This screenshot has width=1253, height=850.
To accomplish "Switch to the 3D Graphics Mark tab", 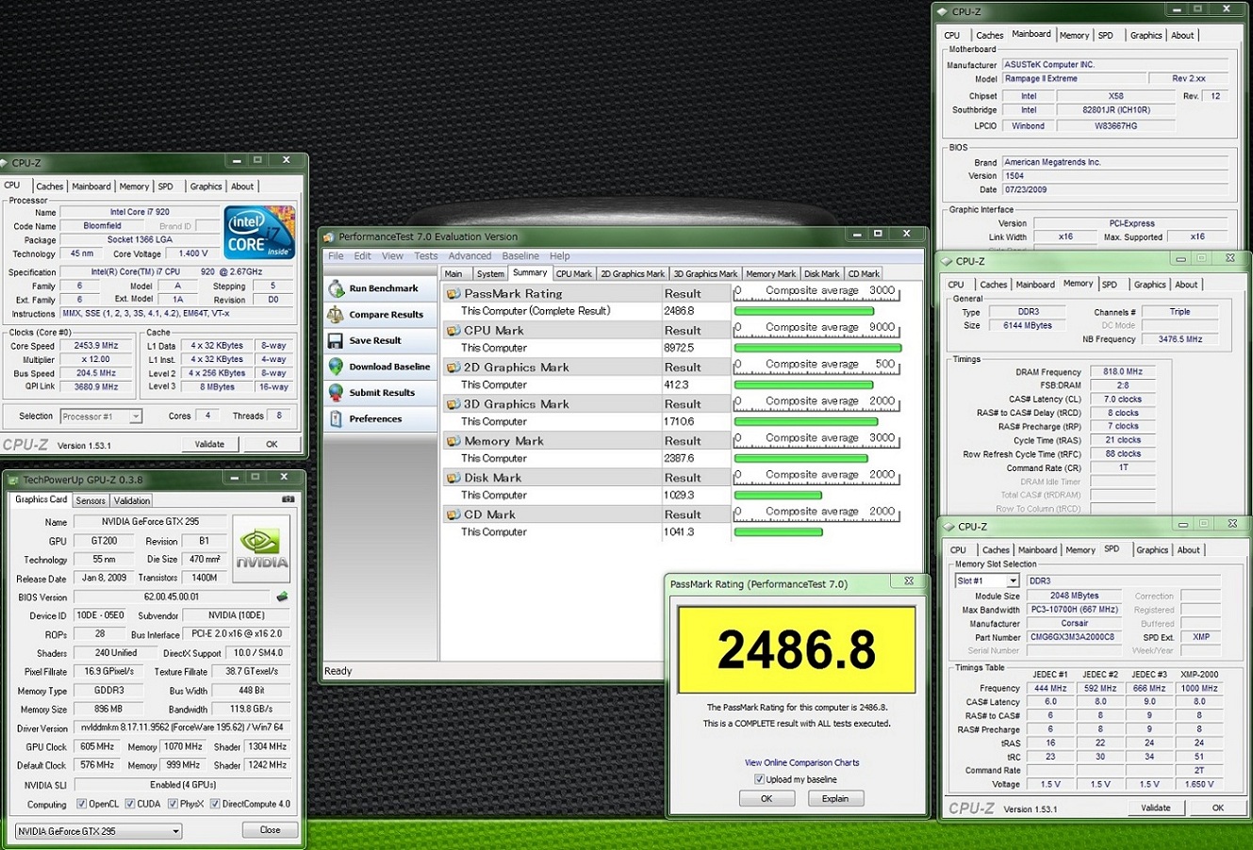I will point(706,274).
